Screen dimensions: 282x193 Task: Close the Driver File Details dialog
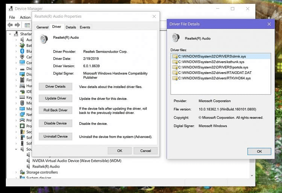click(269, 24)
